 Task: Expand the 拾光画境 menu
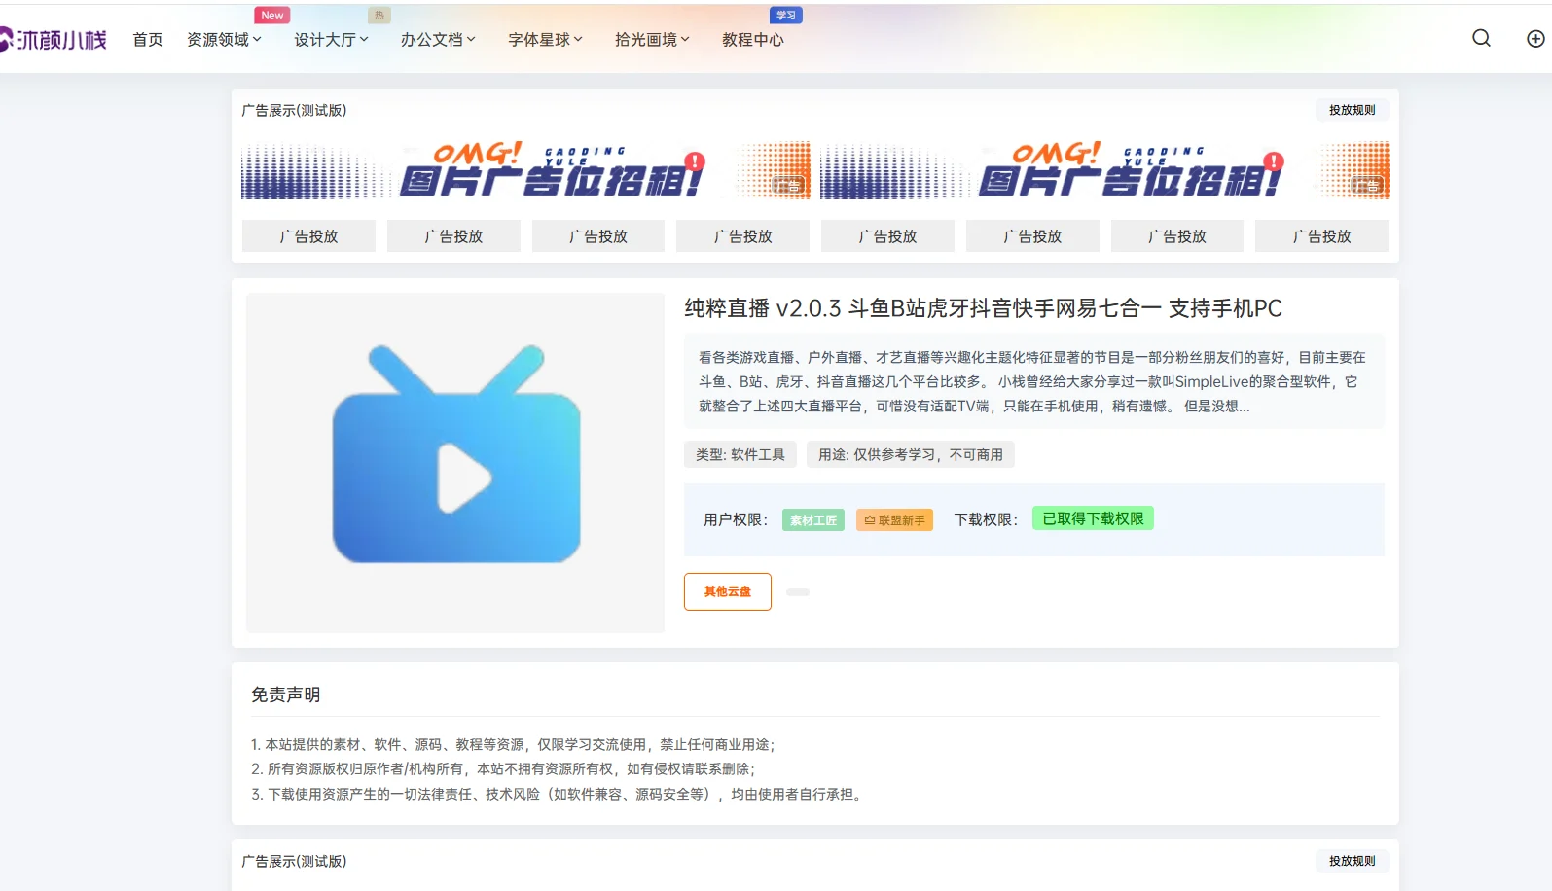(652, 40)
